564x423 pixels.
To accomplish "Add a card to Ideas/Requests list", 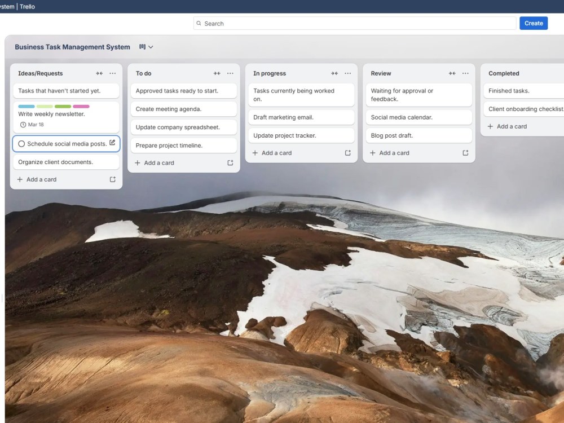I will 37,179.
